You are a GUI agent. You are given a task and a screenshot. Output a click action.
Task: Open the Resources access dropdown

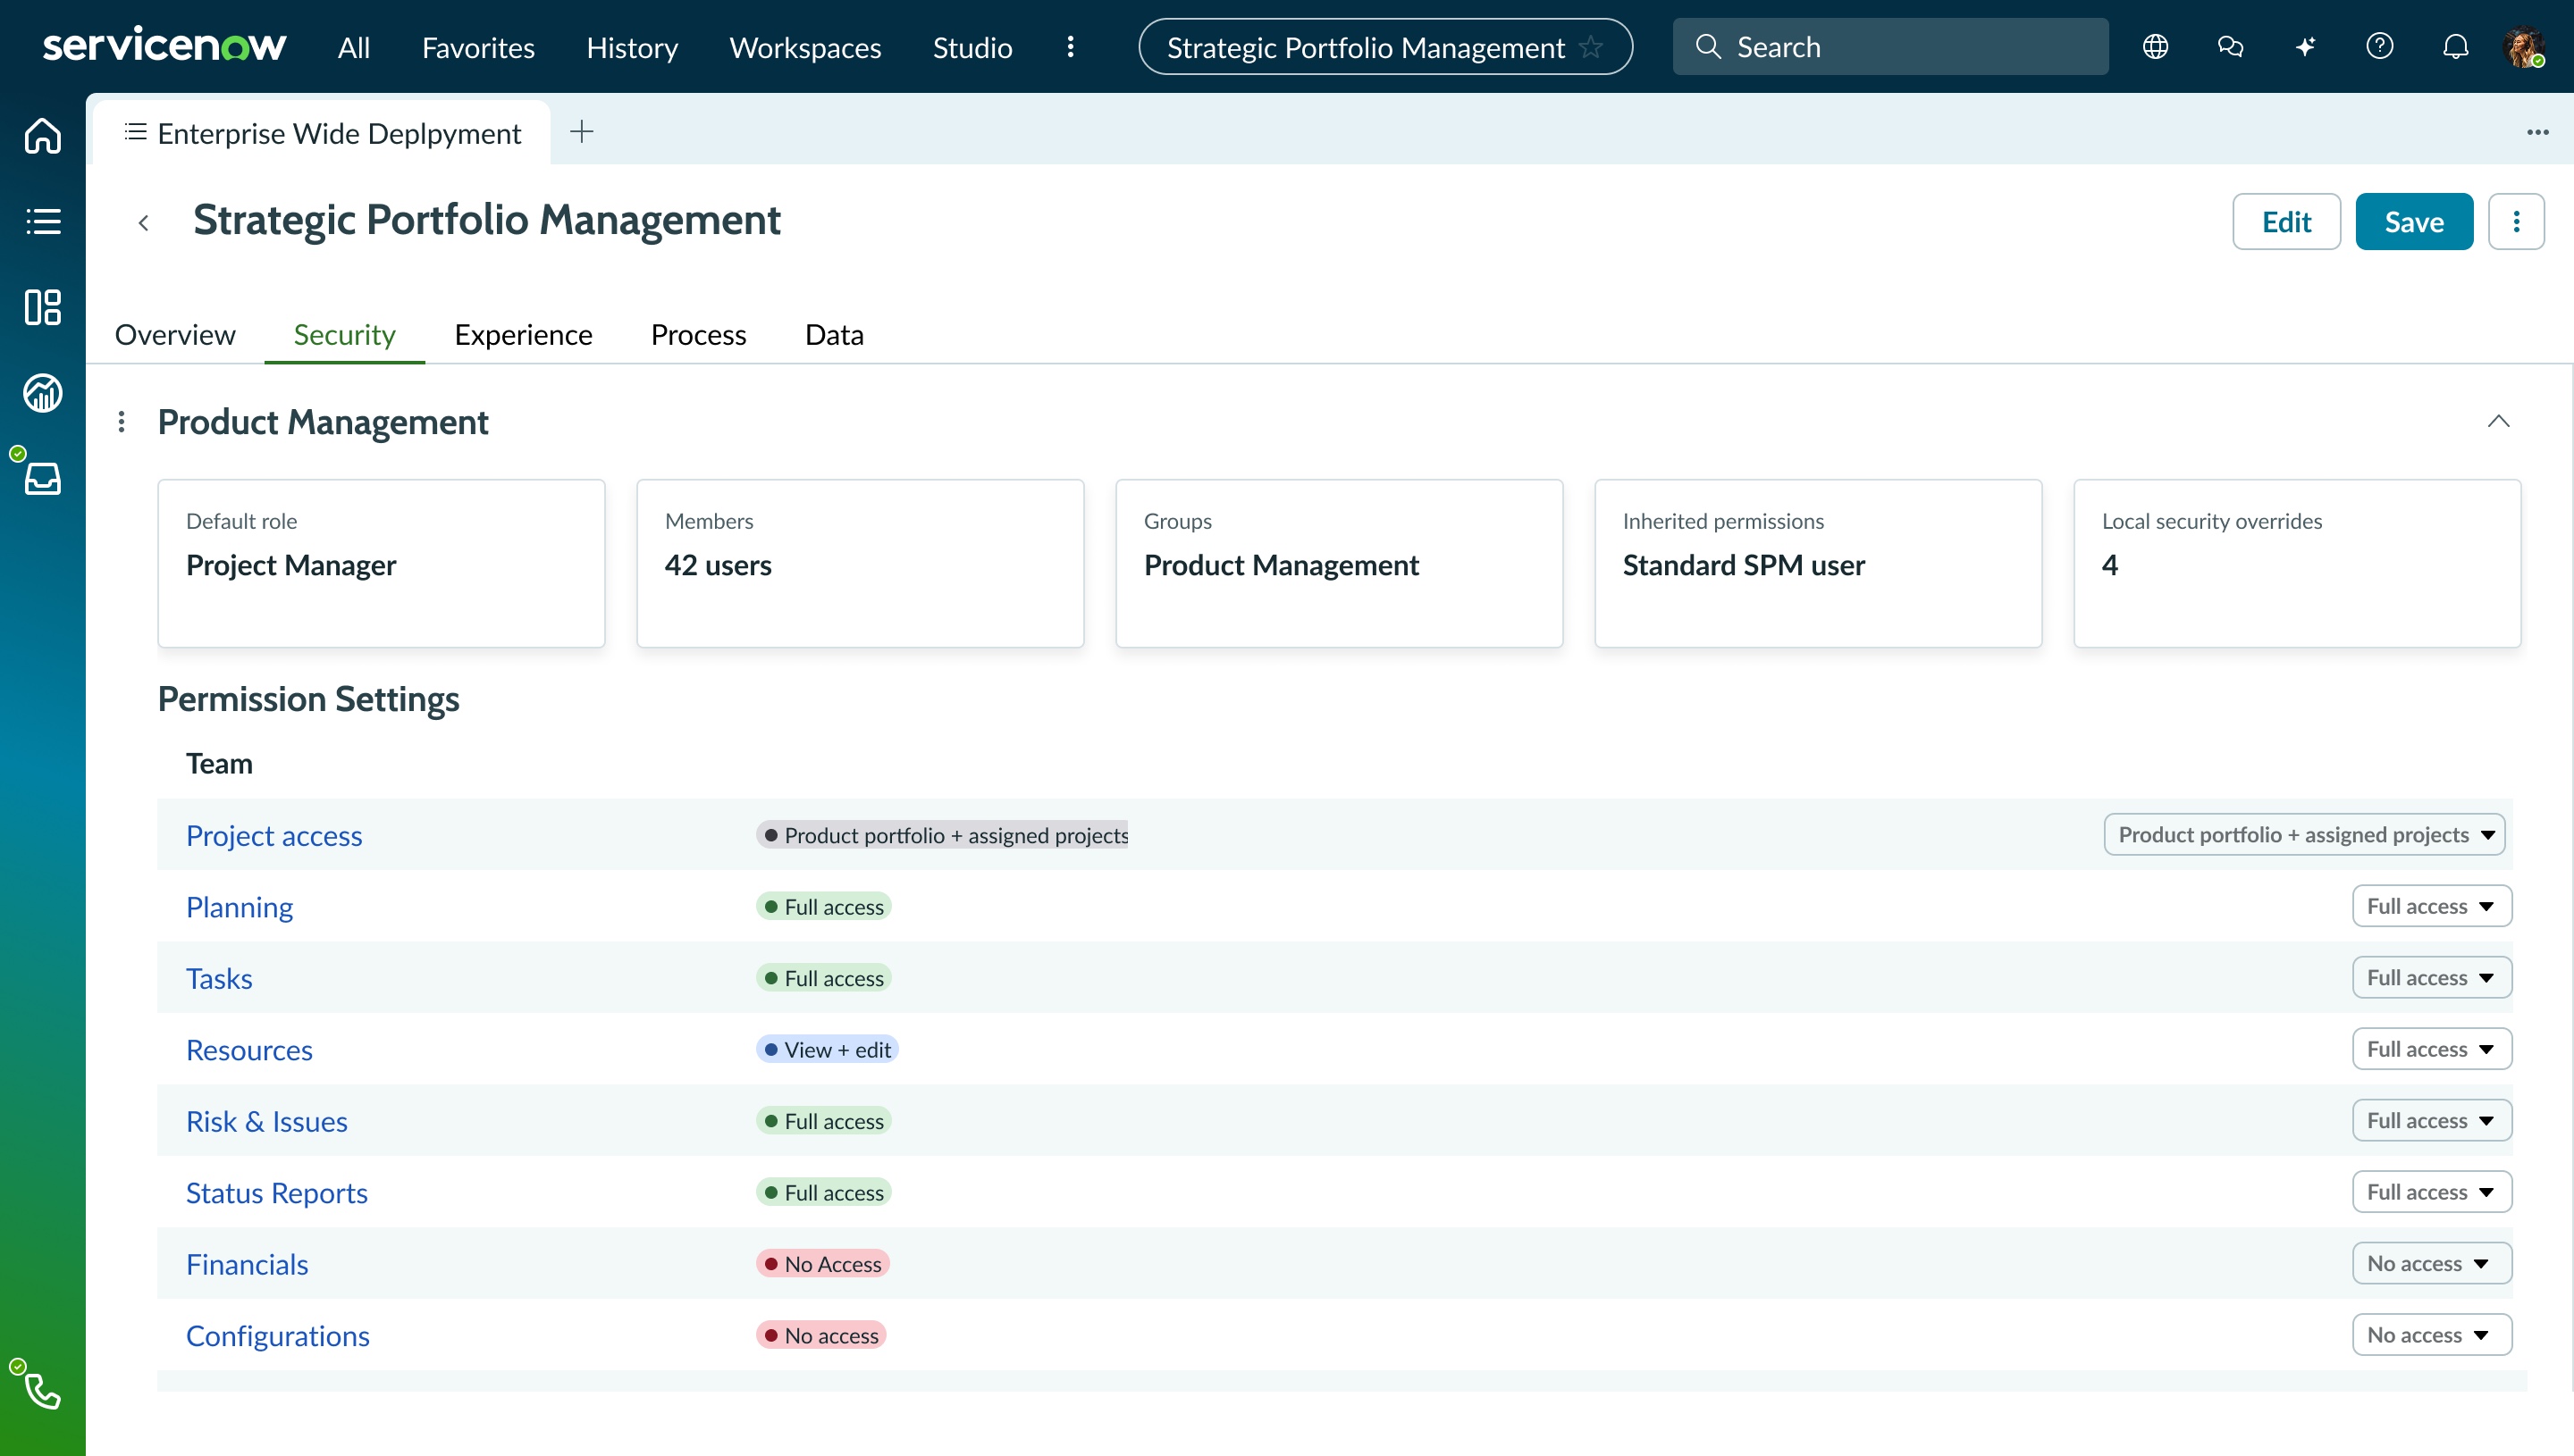click(x=2431, y=1049)
